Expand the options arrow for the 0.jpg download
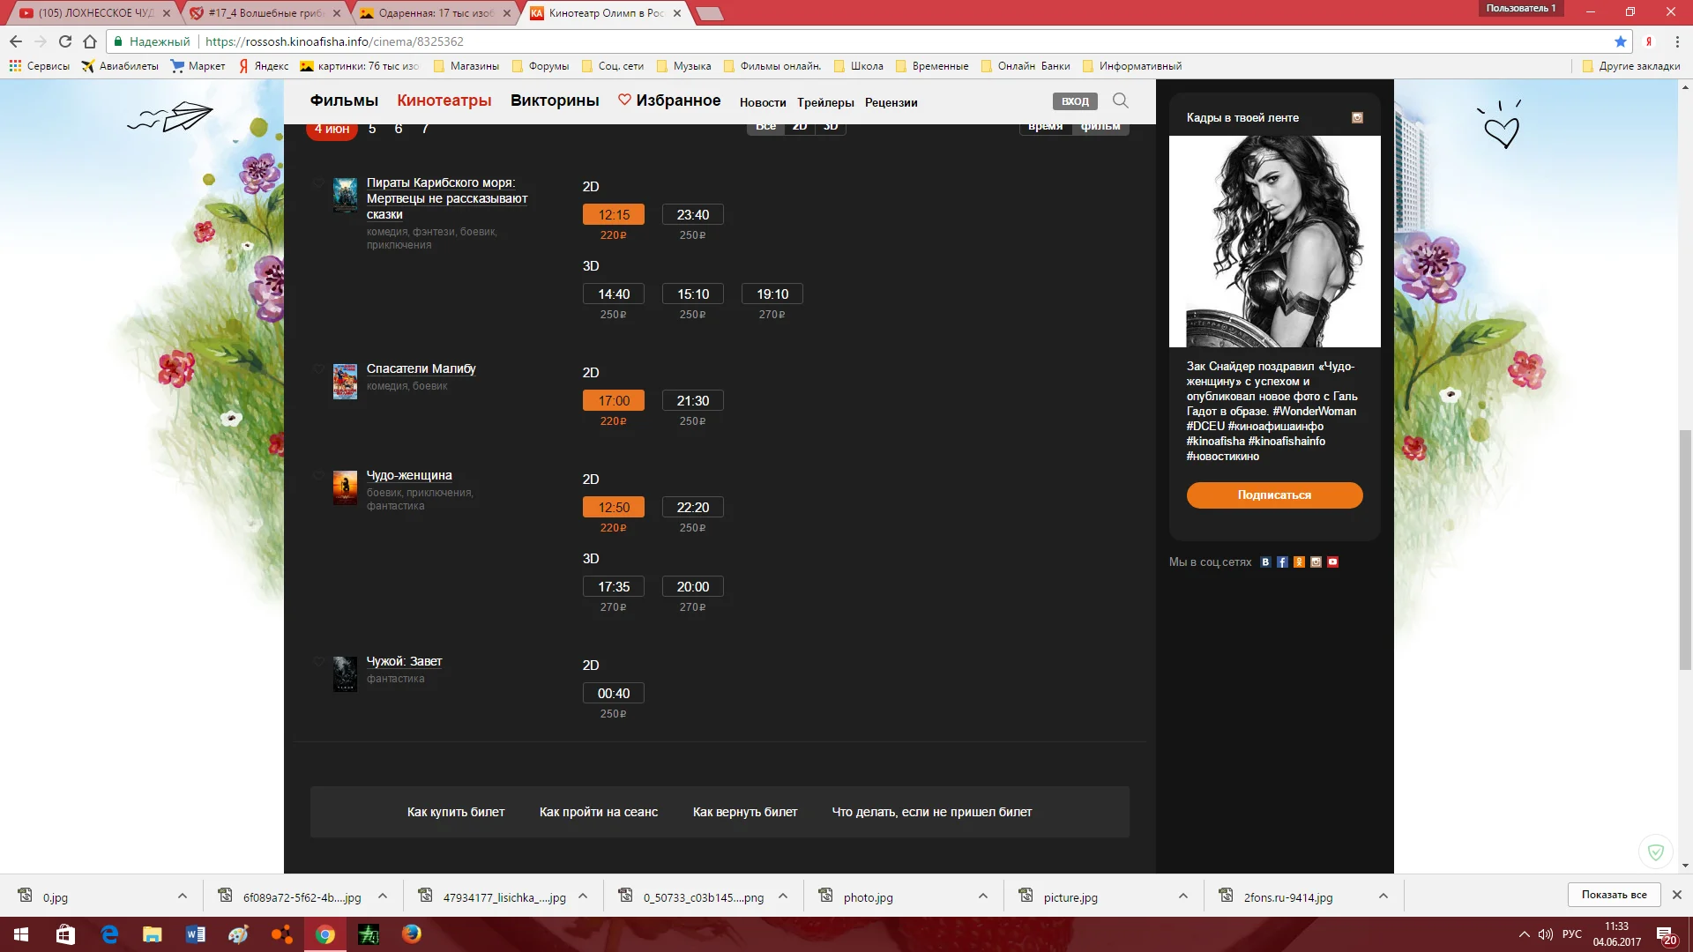 182,896
